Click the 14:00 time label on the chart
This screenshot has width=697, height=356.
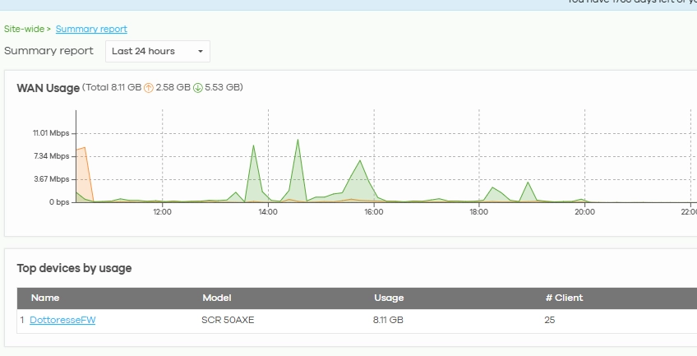(268, 212)
